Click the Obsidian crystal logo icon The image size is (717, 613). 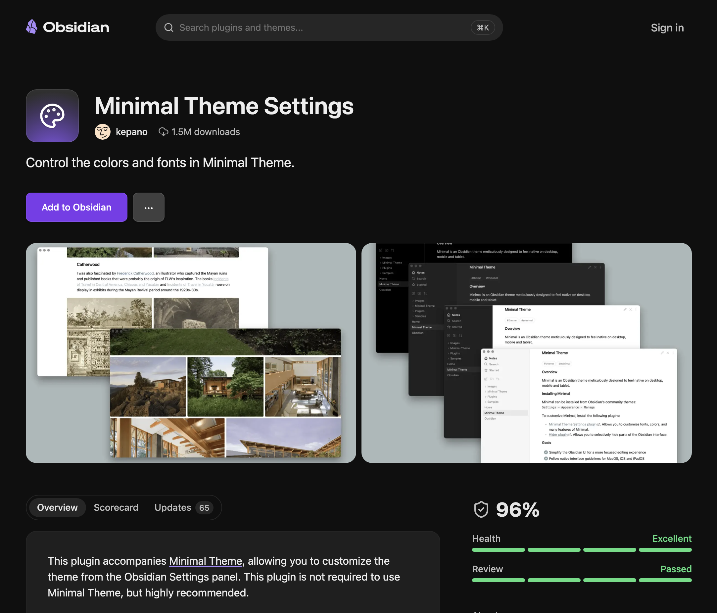(x=32, y=27)
